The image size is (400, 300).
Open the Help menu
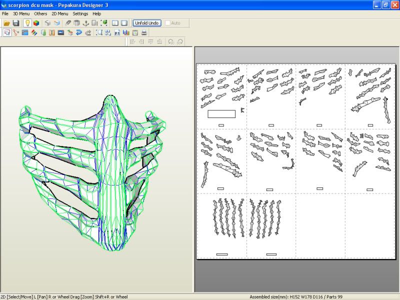click(96, 14)
